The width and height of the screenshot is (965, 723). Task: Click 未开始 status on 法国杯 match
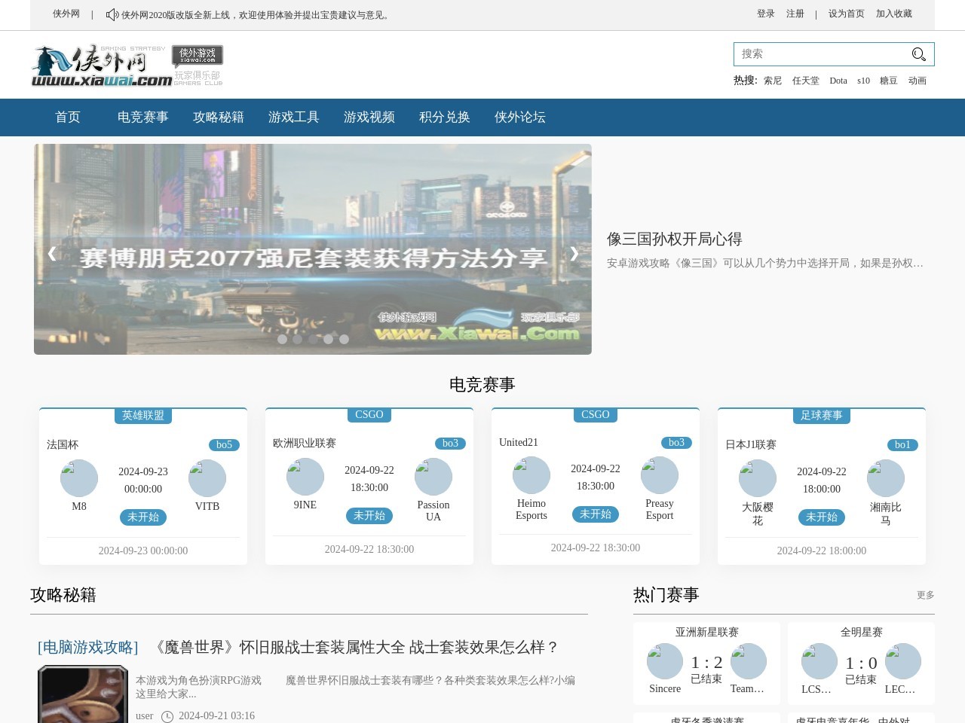tap(143, 517)
